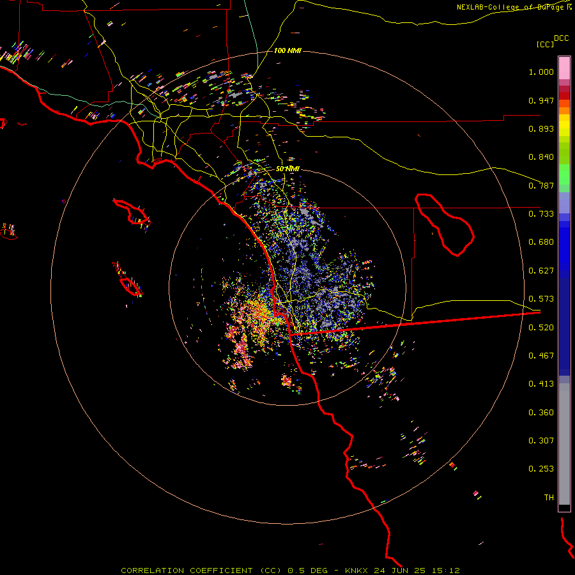Click the 0.733 scale label

[x=541, y=214]
